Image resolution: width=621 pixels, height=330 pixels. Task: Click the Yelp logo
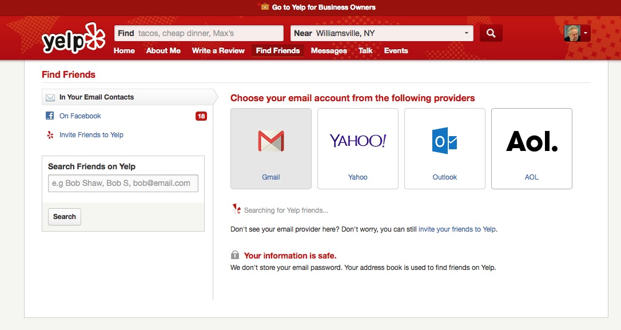click(73, 38)
